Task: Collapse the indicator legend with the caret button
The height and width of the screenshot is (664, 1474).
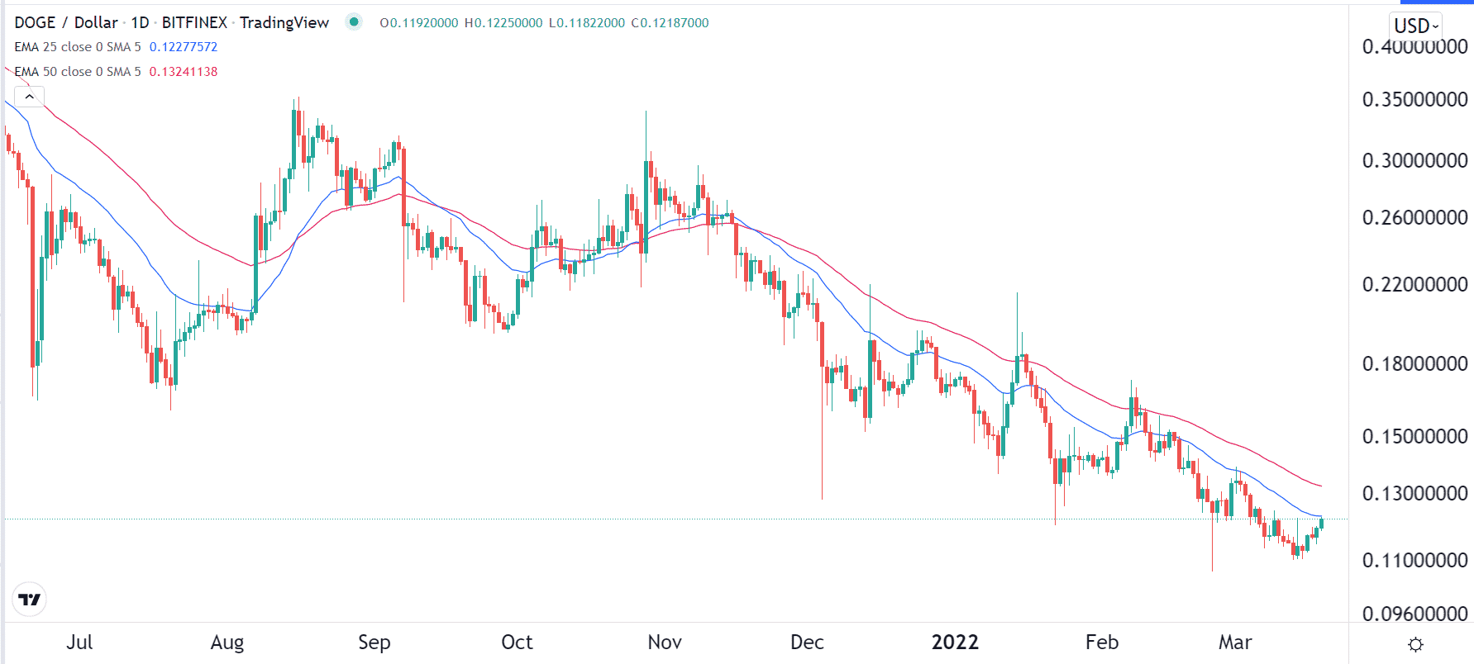Action: [29, 97]
